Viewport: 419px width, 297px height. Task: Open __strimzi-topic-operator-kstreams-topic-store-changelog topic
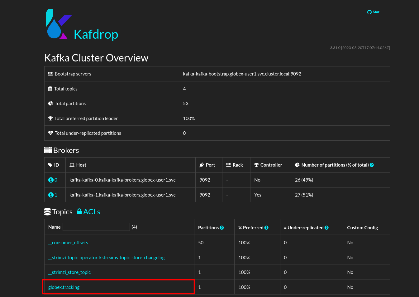(x=106, y=258)
